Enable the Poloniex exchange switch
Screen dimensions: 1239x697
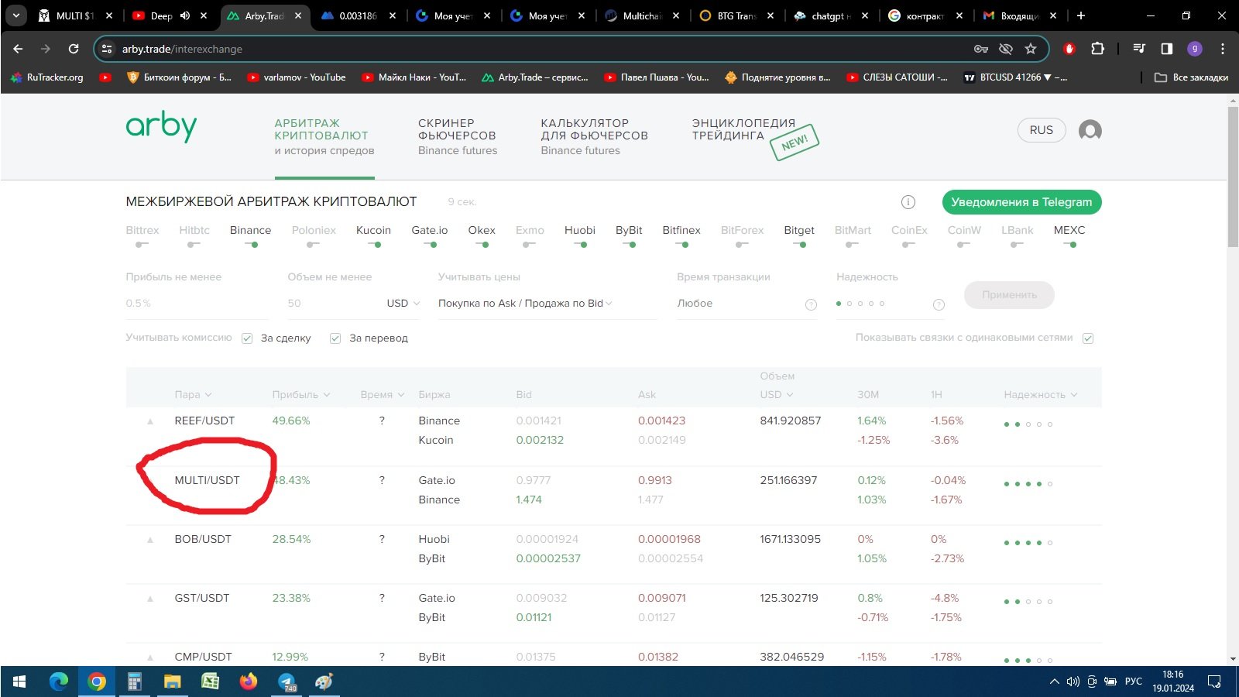point(313,245)
